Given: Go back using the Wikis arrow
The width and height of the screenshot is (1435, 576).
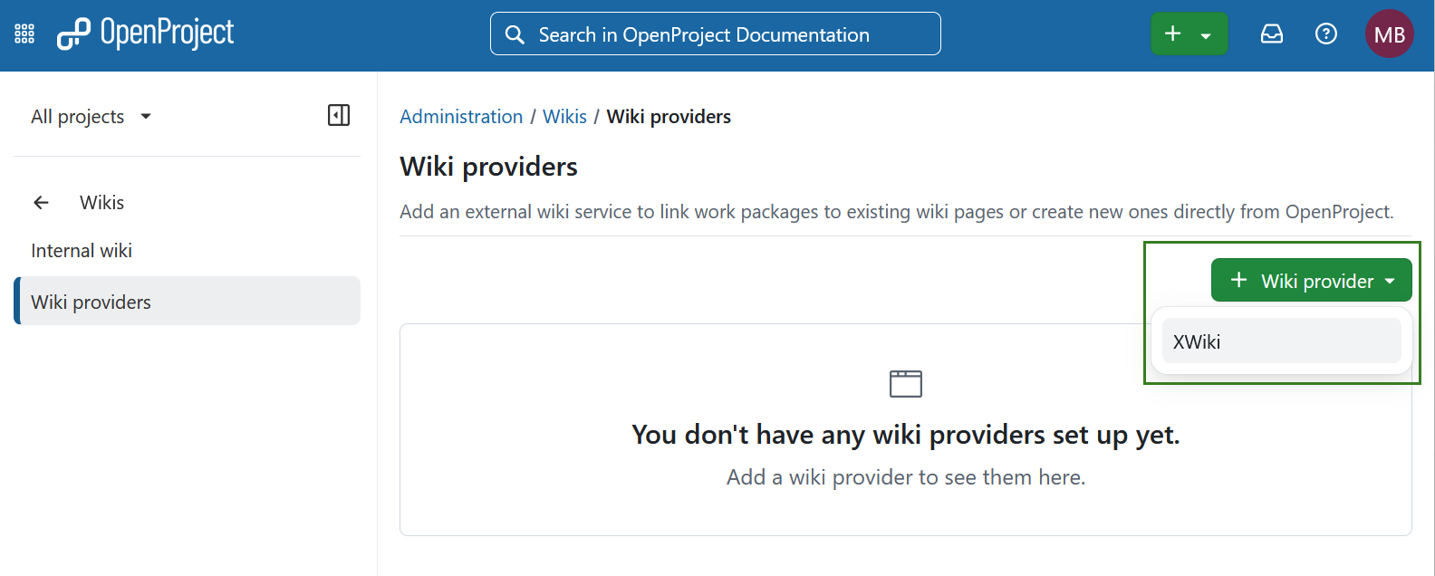Looking at the screenshot, I should pos(41,203).
